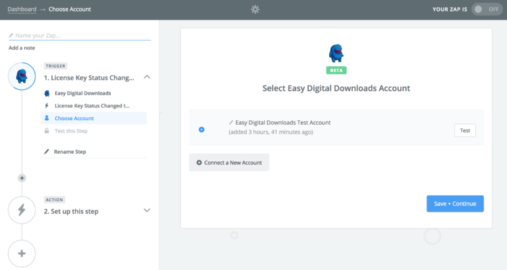Click Rename Step option
Viewport: 507px width, 270px height.
(70, 152)
